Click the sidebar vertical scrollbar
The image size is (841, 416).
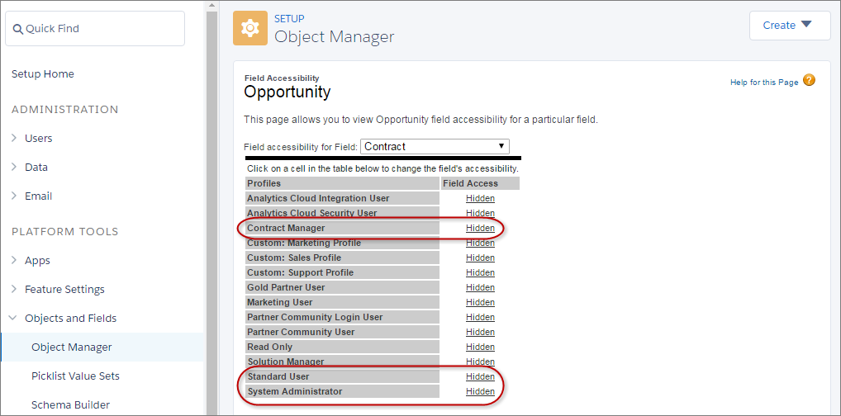211,213
